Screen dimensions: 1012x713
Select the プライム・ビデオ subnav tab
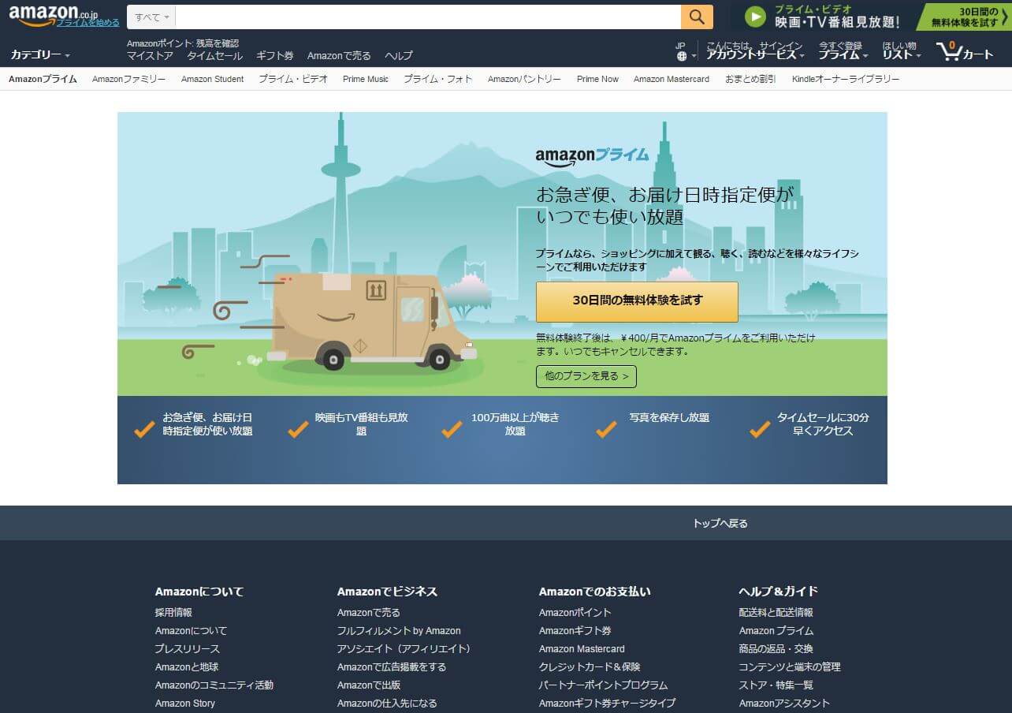(x=293, y=79)
